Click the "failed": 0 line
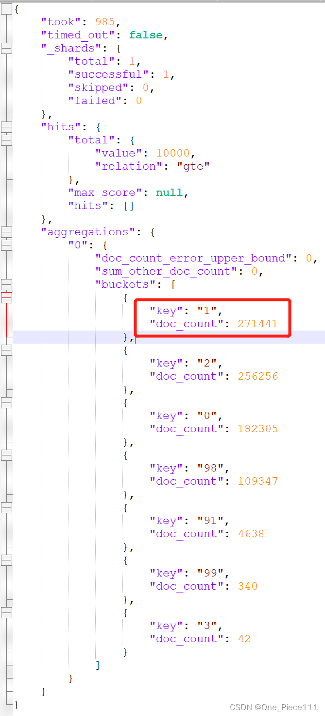Image resolution: width=325 pixels, height=716 pixels. pyautogui.click(x=105, y=101)
